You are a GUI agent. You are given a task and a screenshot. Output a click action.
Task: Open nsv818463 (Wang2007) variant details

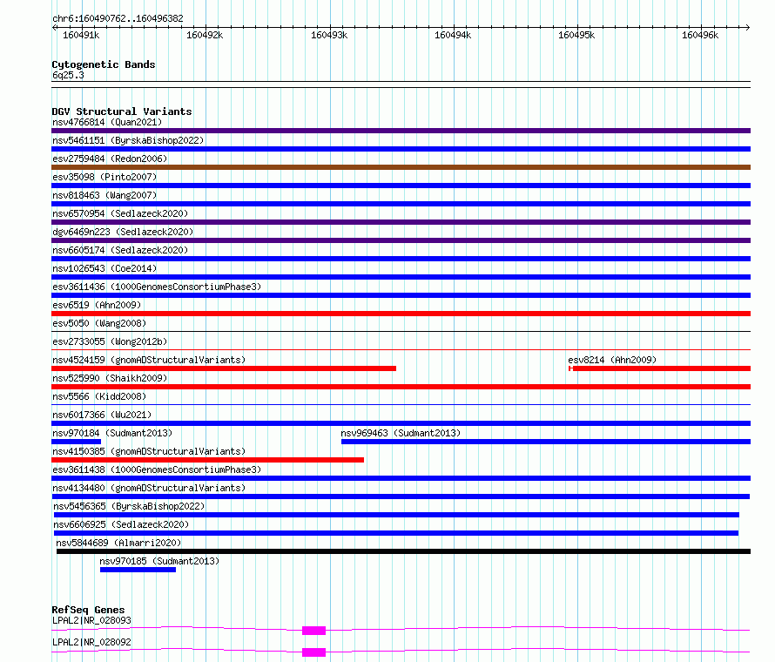click(x=104, y=195)
